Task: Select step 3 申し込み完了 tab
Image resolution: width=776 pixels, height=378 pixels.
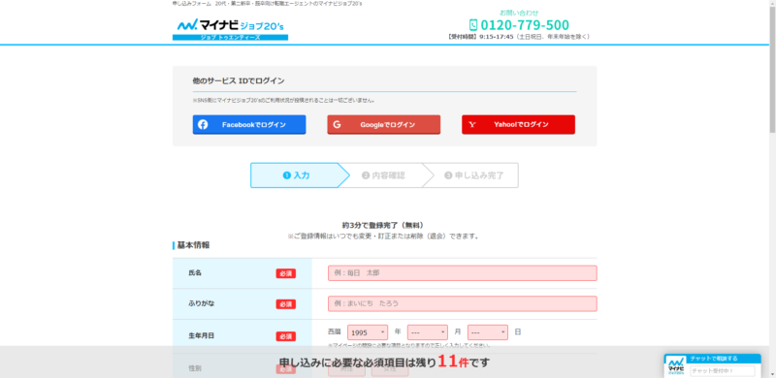Action: 473,175
